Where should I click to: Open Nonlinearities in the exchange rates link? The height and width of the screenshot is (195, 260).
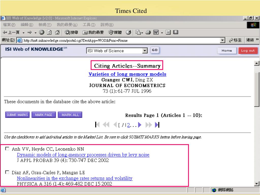75,178
